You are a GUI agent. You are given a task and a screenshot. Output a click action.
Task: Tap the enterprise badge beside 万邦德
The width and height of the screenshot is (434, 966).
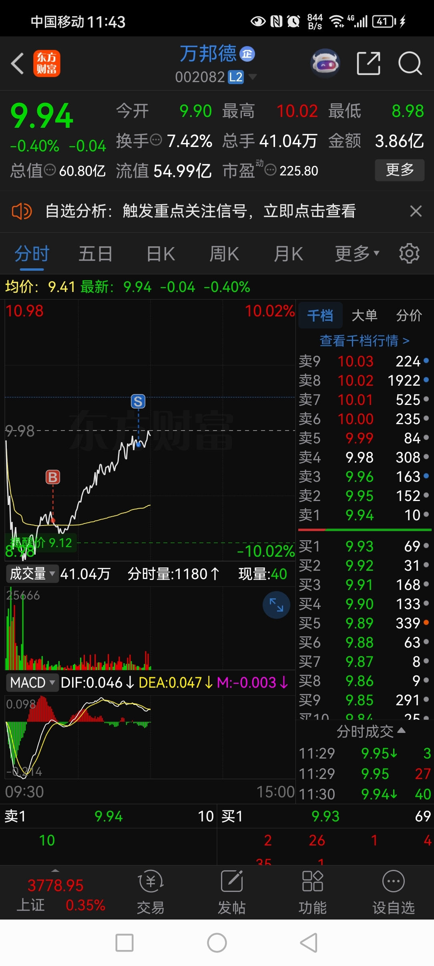(x=247, y=54)
